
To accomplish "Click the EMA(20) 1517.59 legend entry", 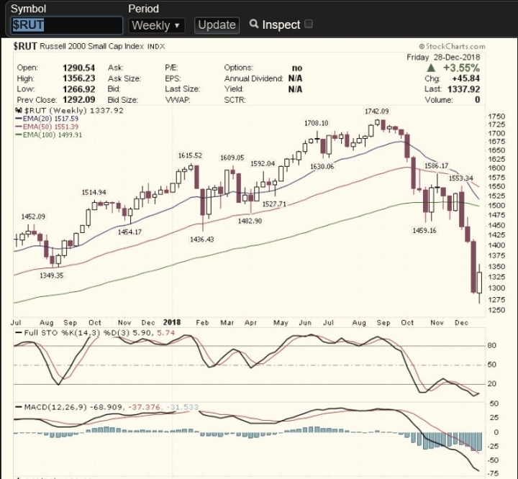I will click(x=47, y=119).
